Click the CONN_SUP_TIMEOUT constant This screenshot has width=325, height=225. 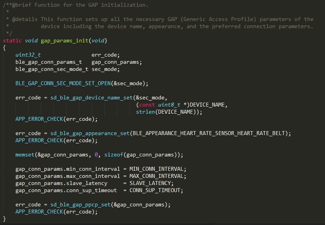pos(155,191)
